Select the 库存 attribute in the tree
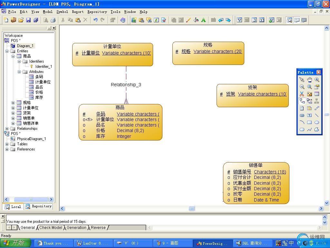 [39, 98]
